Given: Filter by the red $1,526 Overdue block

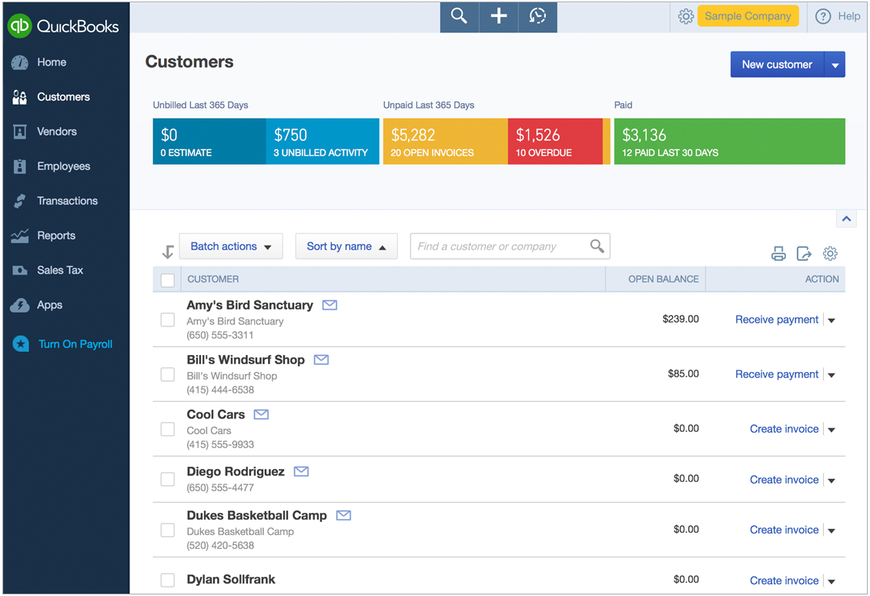Looking at the screenshot, I should [555, 142].
